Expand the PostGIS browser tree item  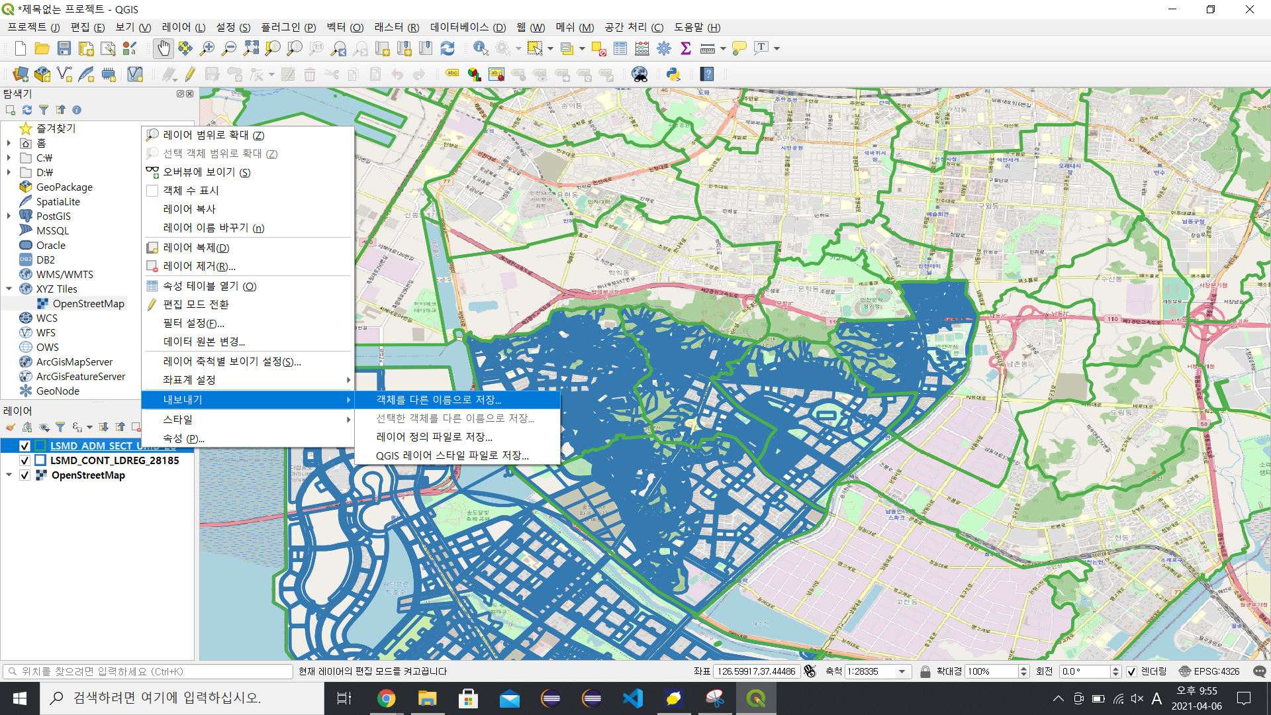[x=9, y=216]
